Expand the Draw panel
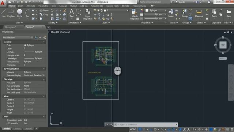Screen dimensions: 234x132 tap(19, 23)
